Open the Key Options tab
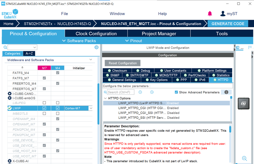254x164 pixels. [x=156, y=80]
